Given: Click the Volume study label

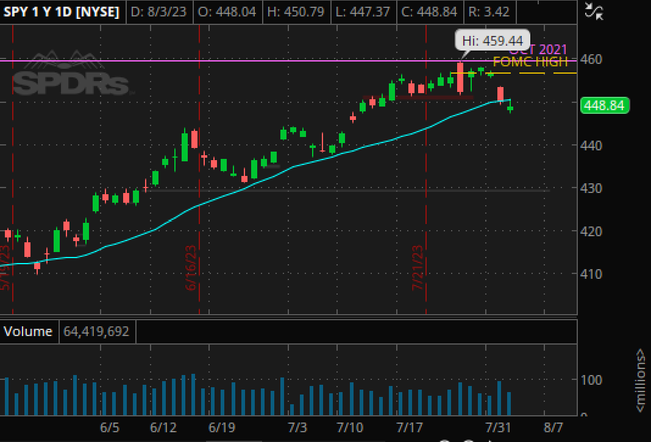Looking at the screenshot, I should click(x=28, y=331).
